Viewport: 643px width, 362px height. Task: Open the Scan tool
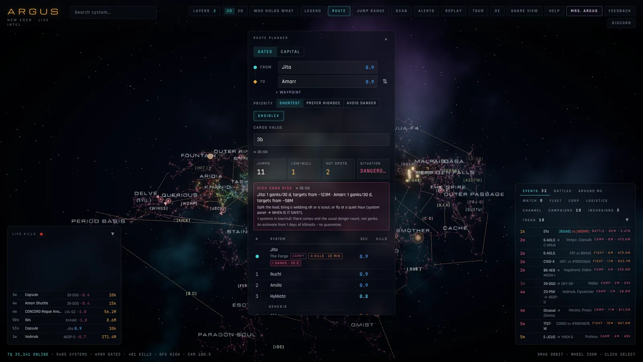pyautogui.click(x=401, y=11)
